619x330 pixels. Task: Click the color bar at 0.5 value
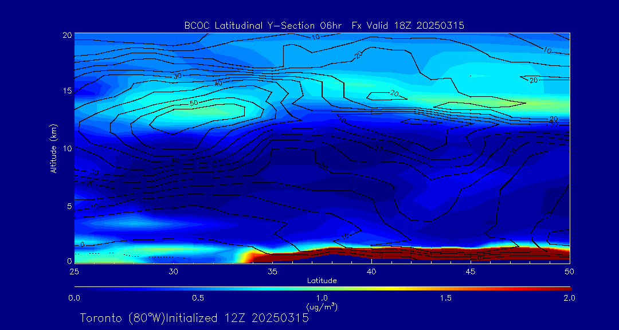tap(198, 289)
